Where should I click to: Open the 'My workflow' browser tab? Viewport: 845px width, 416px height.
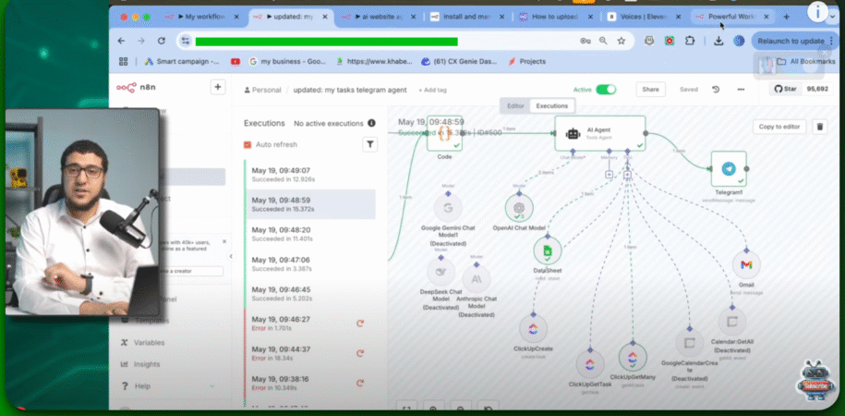(x=202, y=17)
